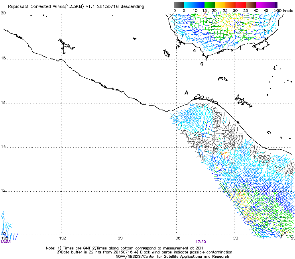Click the latitude label '12'
The width and height of the screenshot is (295, 259).
3,190
